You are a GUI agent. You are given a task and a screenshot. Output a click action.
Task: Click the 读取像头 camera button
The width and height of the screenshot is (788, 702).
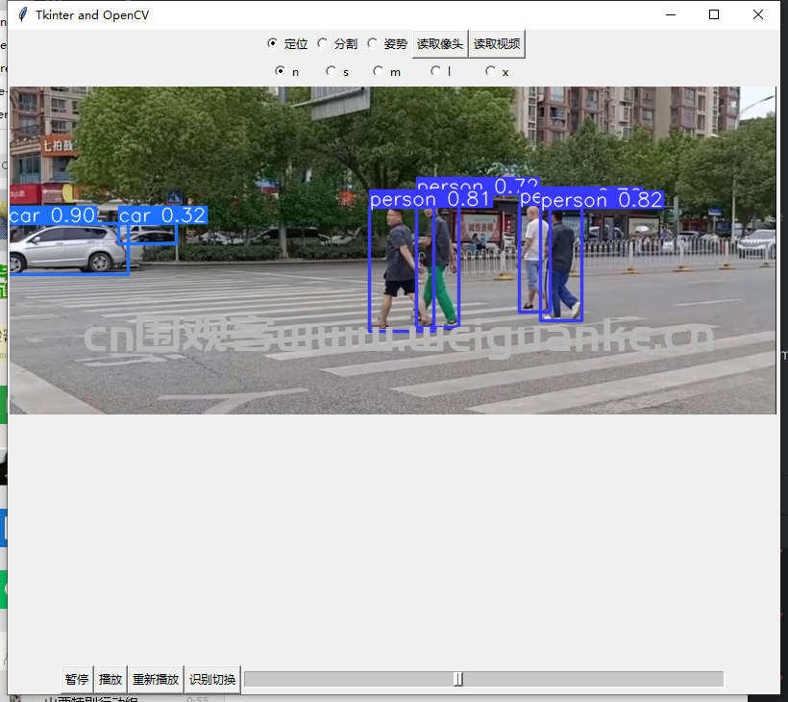440,43
